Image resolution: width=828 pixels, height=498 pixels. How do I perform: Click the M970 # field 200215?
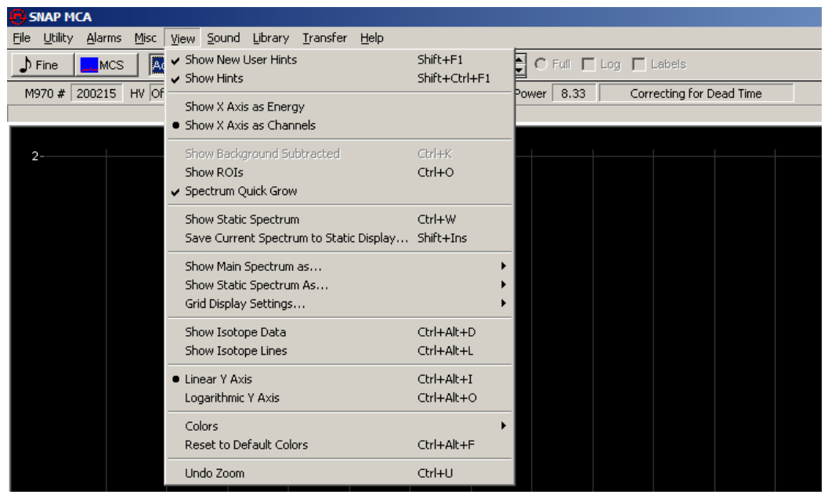[96, 93]
